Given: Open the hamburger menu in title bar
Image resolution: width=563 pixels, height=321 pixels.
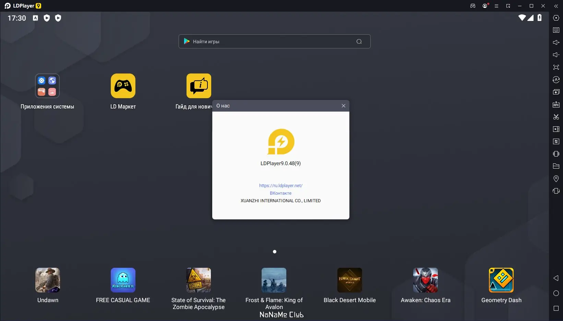Looking at the screenshot, I should (496, 6).
